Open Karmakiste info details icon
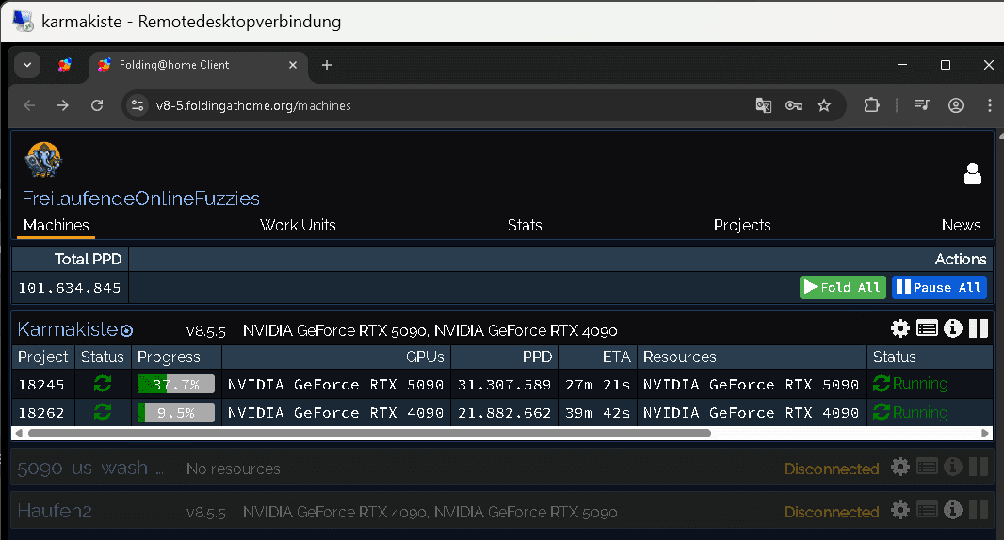The height and width of the screenshot is (540, 1004). point(953,328)
